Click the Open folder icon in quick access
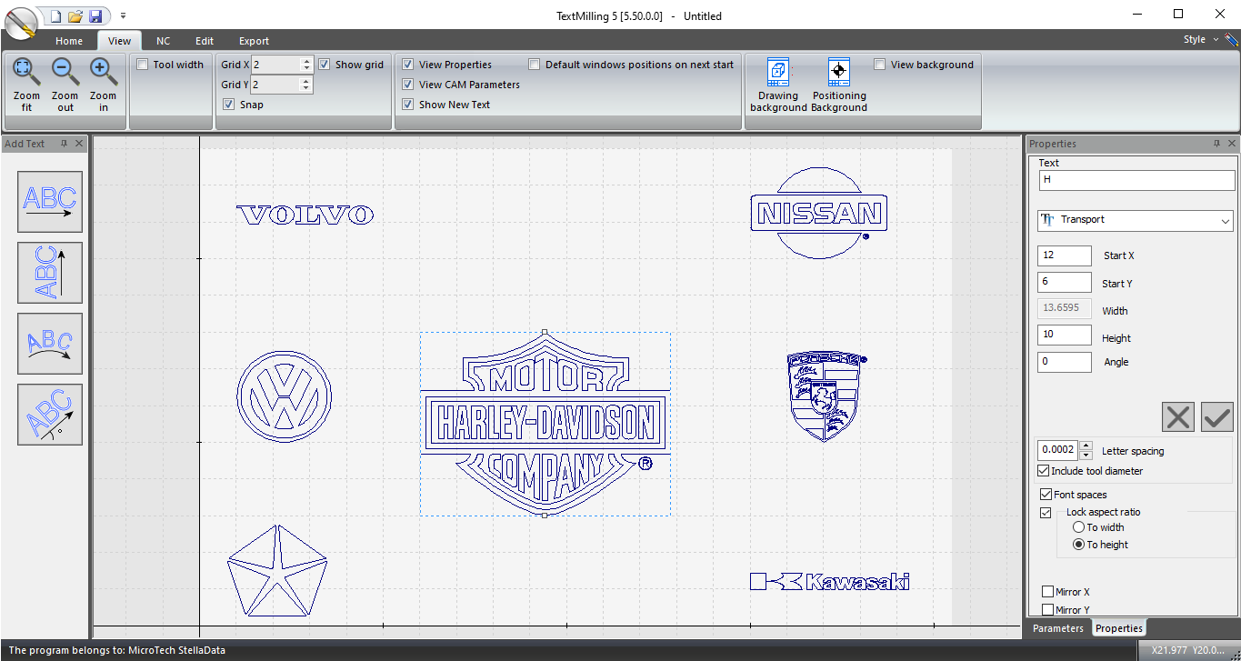 point(75,15)
